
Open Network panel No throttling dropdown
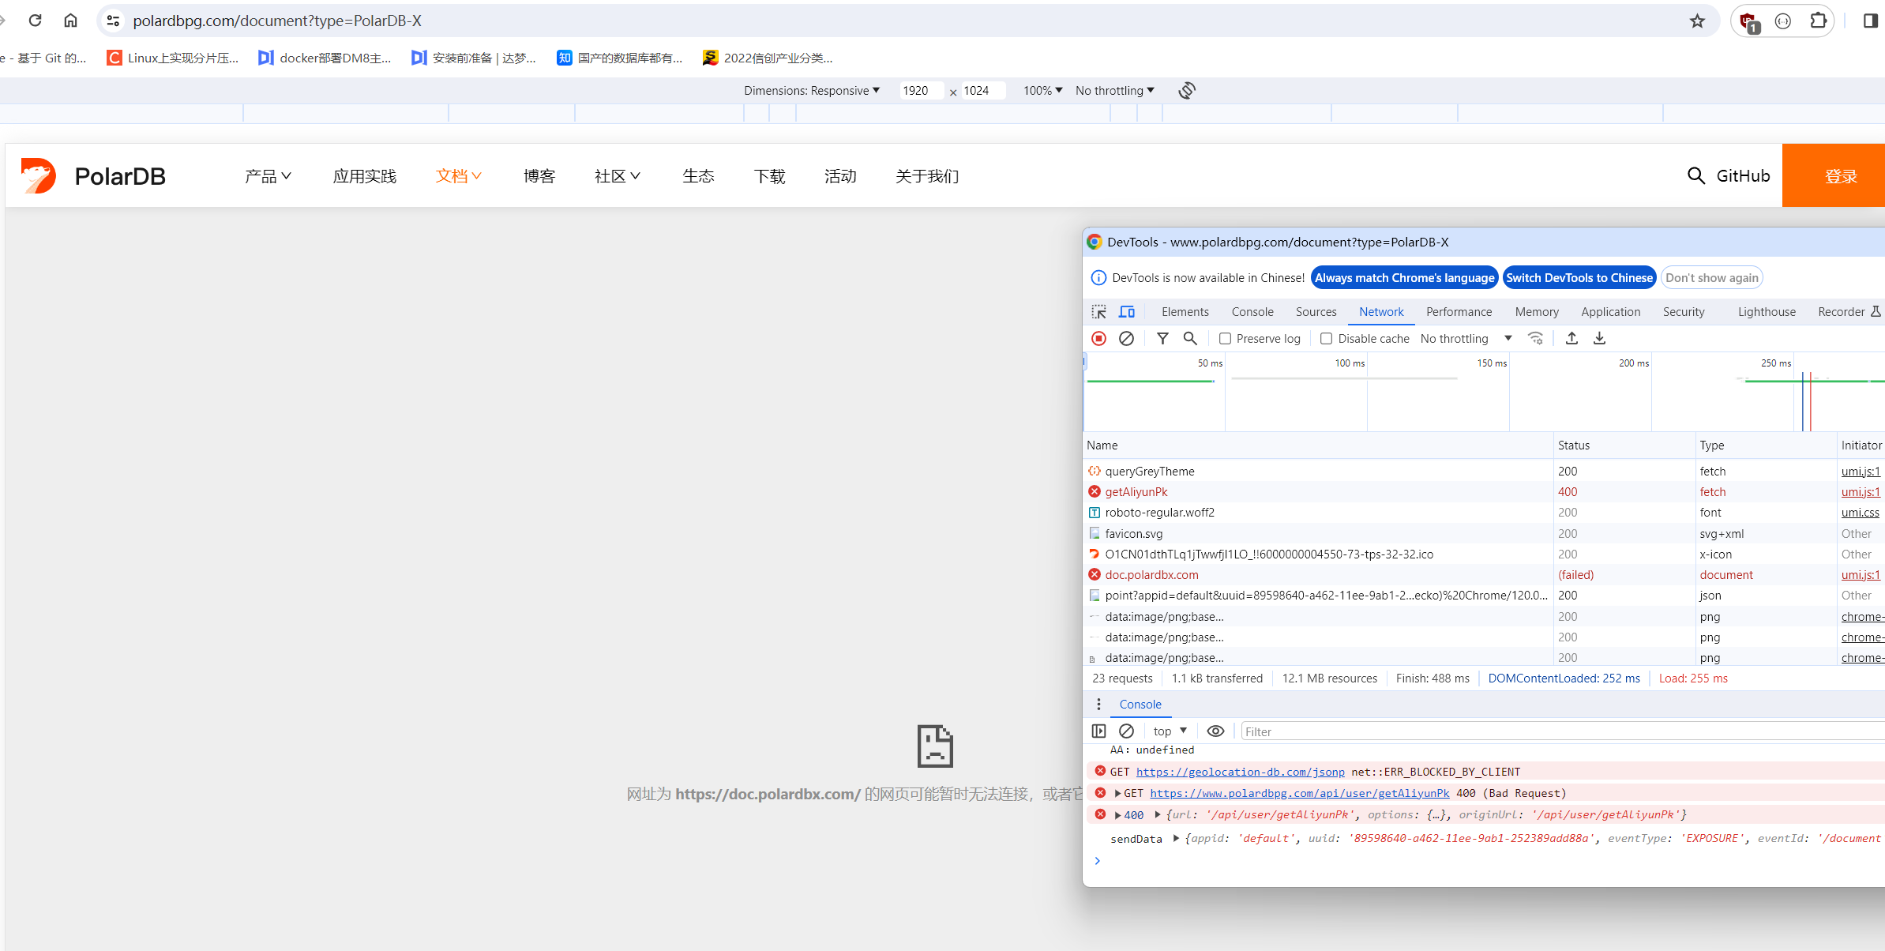tap(1466, 338)
